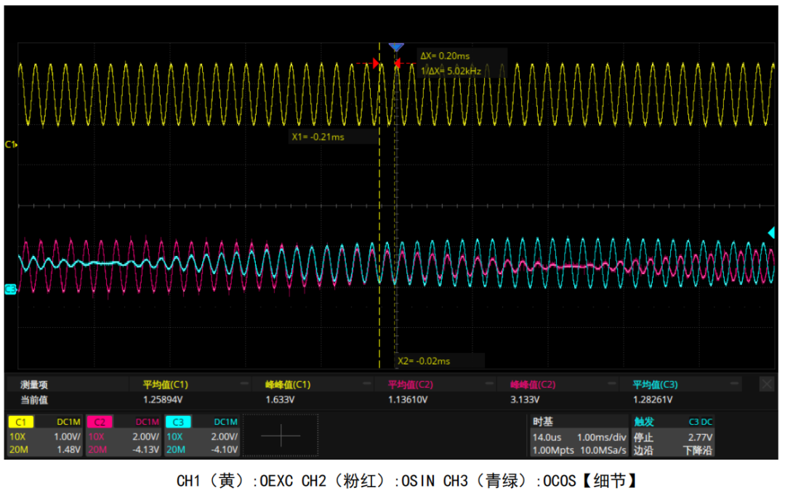Close the measurement panel with the X icon
This screenshot has width=785, height=504.
[766, 385]
